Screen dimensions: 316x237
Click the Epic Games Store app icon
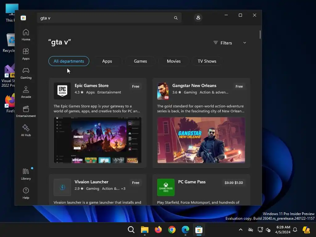click(62, 91)
